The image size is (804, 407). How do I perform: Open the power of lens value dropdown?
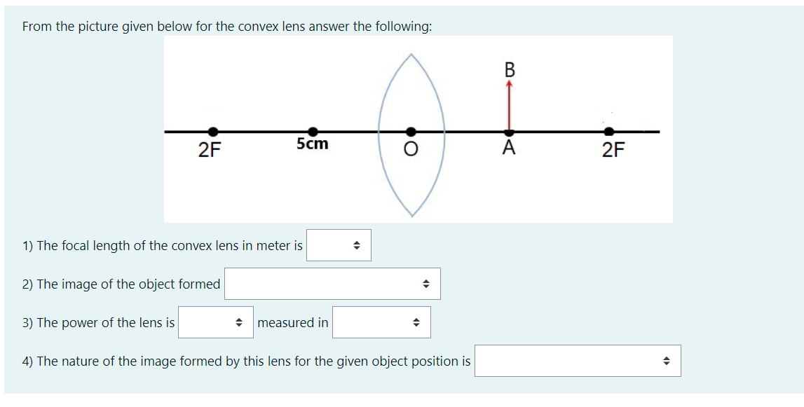[216, 322]
